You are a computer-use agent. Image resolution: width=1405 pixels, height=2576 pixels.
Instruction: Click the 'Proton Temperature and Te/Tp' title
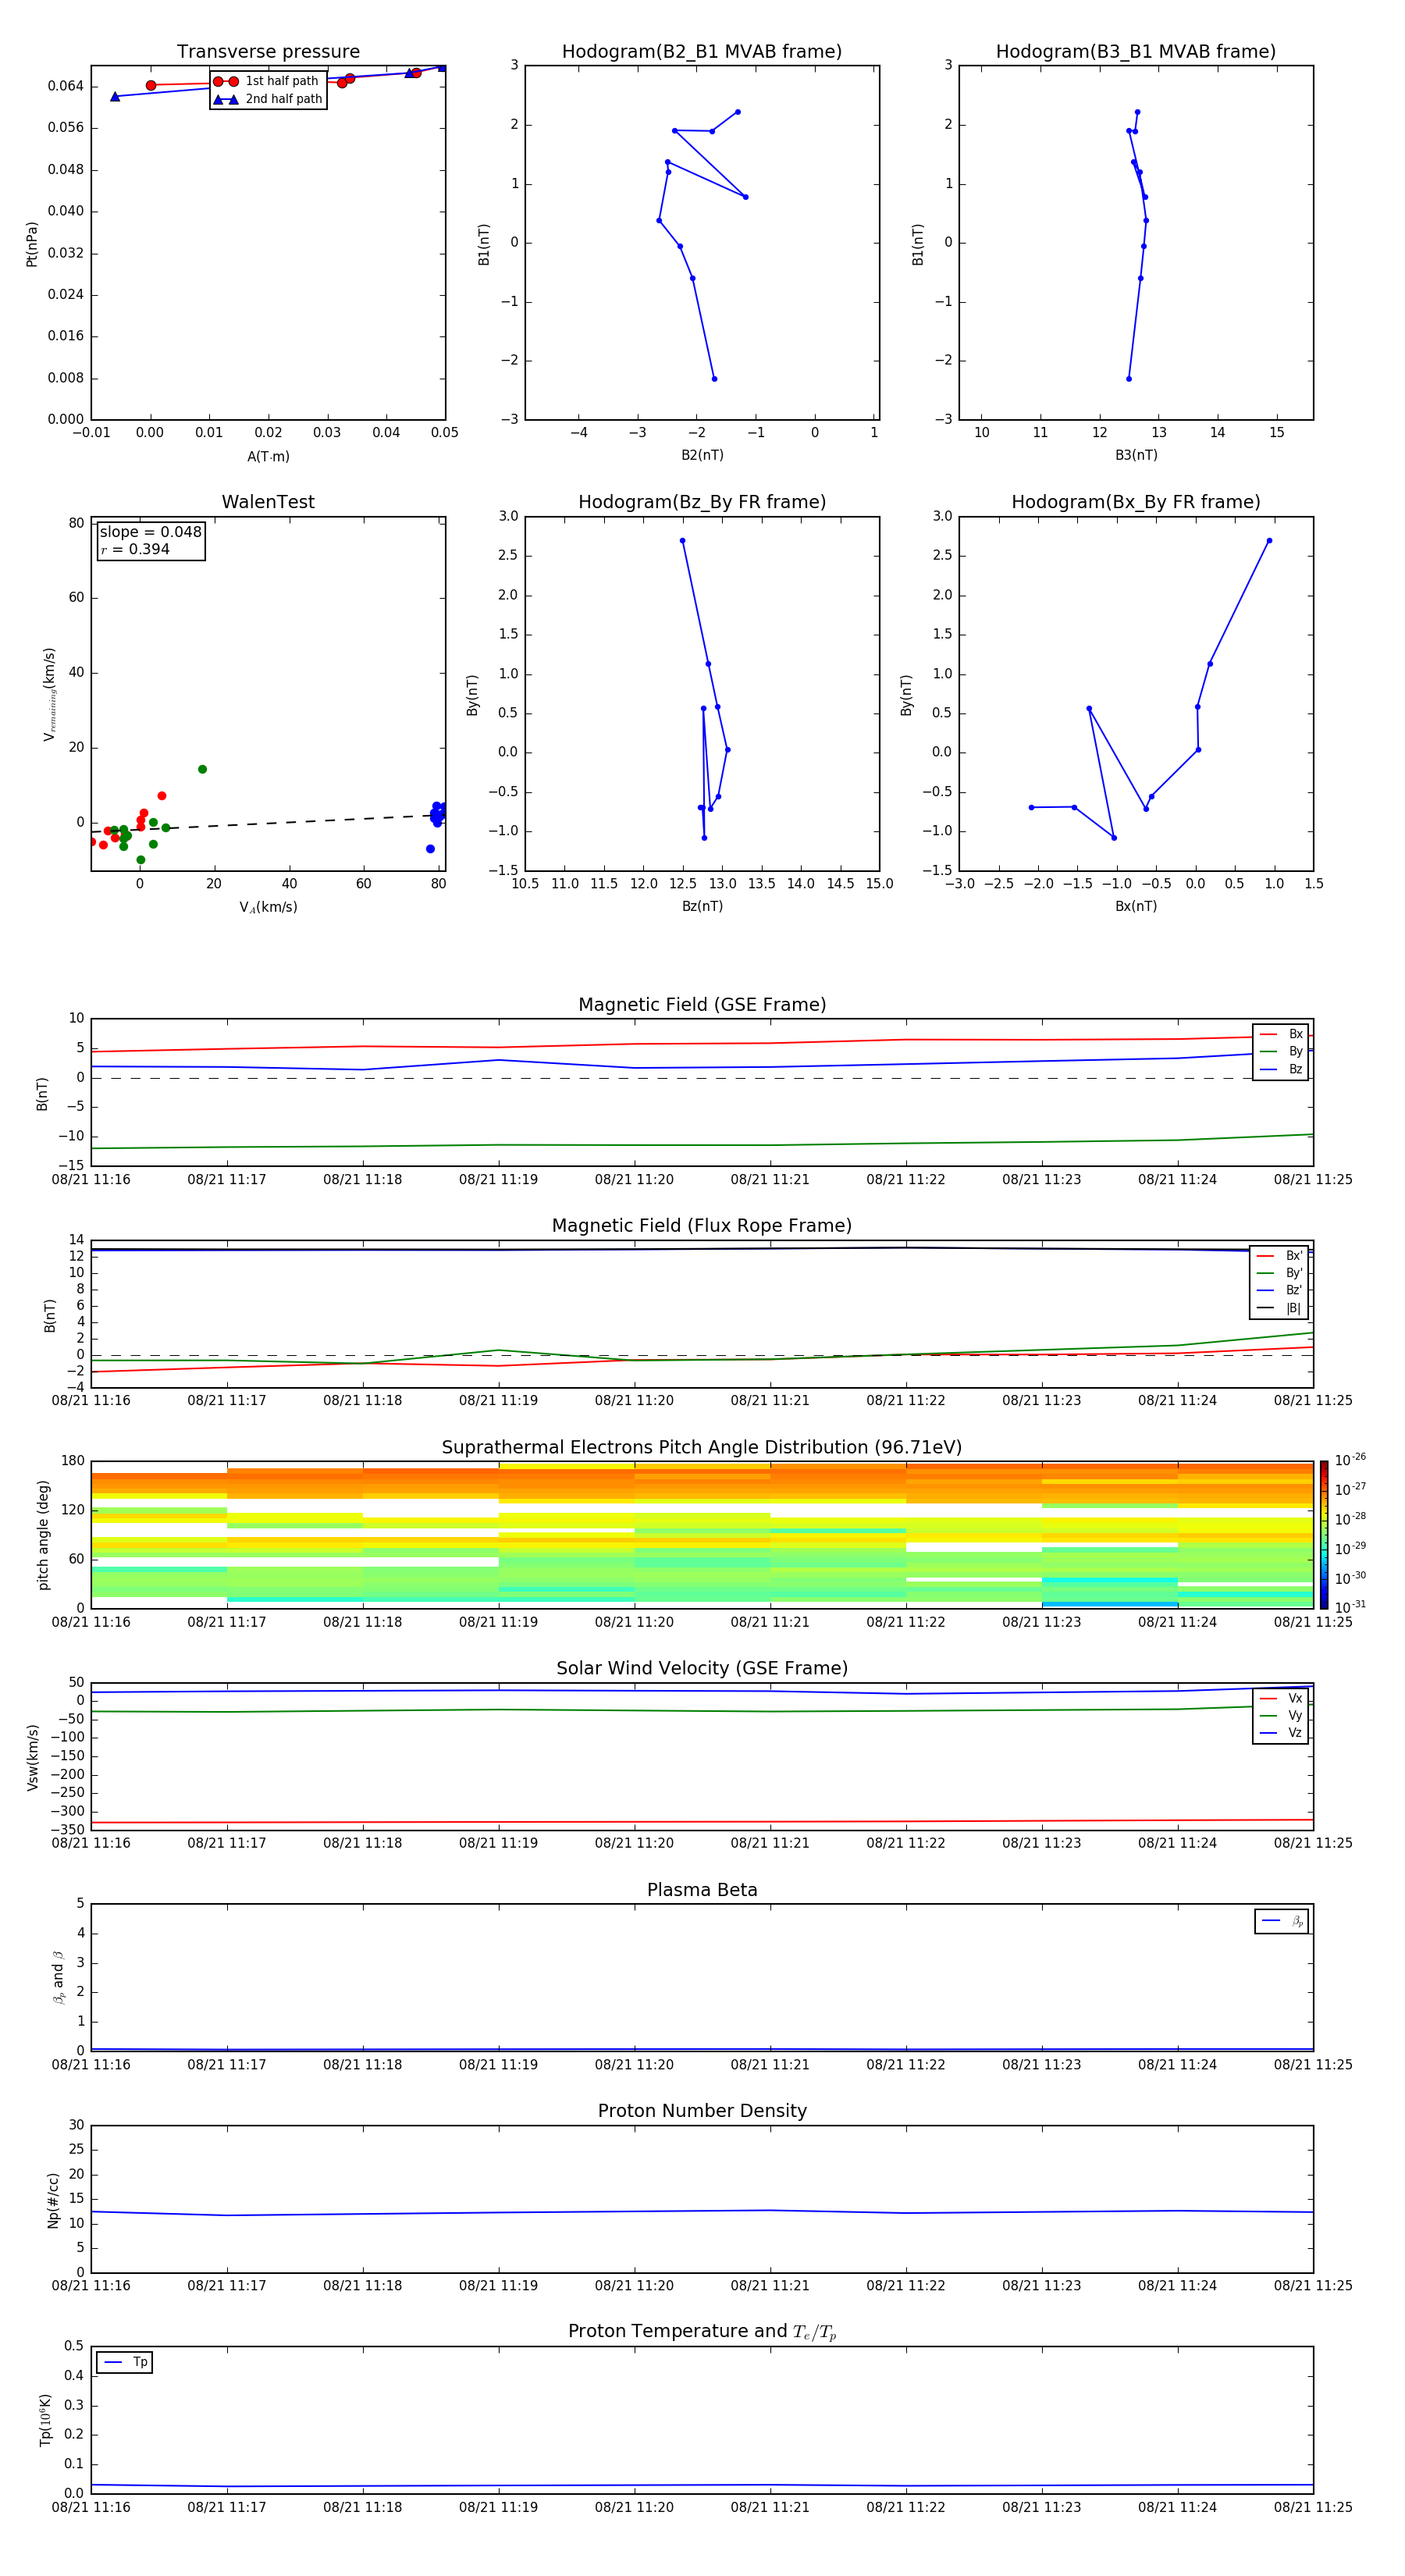(702, 2332)
